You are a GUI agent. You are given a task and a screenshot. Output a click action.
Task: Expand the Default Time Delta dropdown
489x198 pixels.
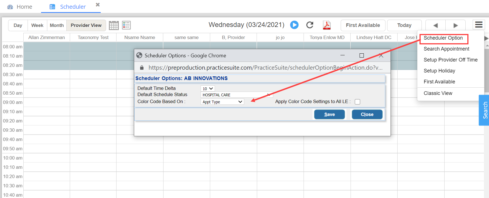(x=208, y=88)
